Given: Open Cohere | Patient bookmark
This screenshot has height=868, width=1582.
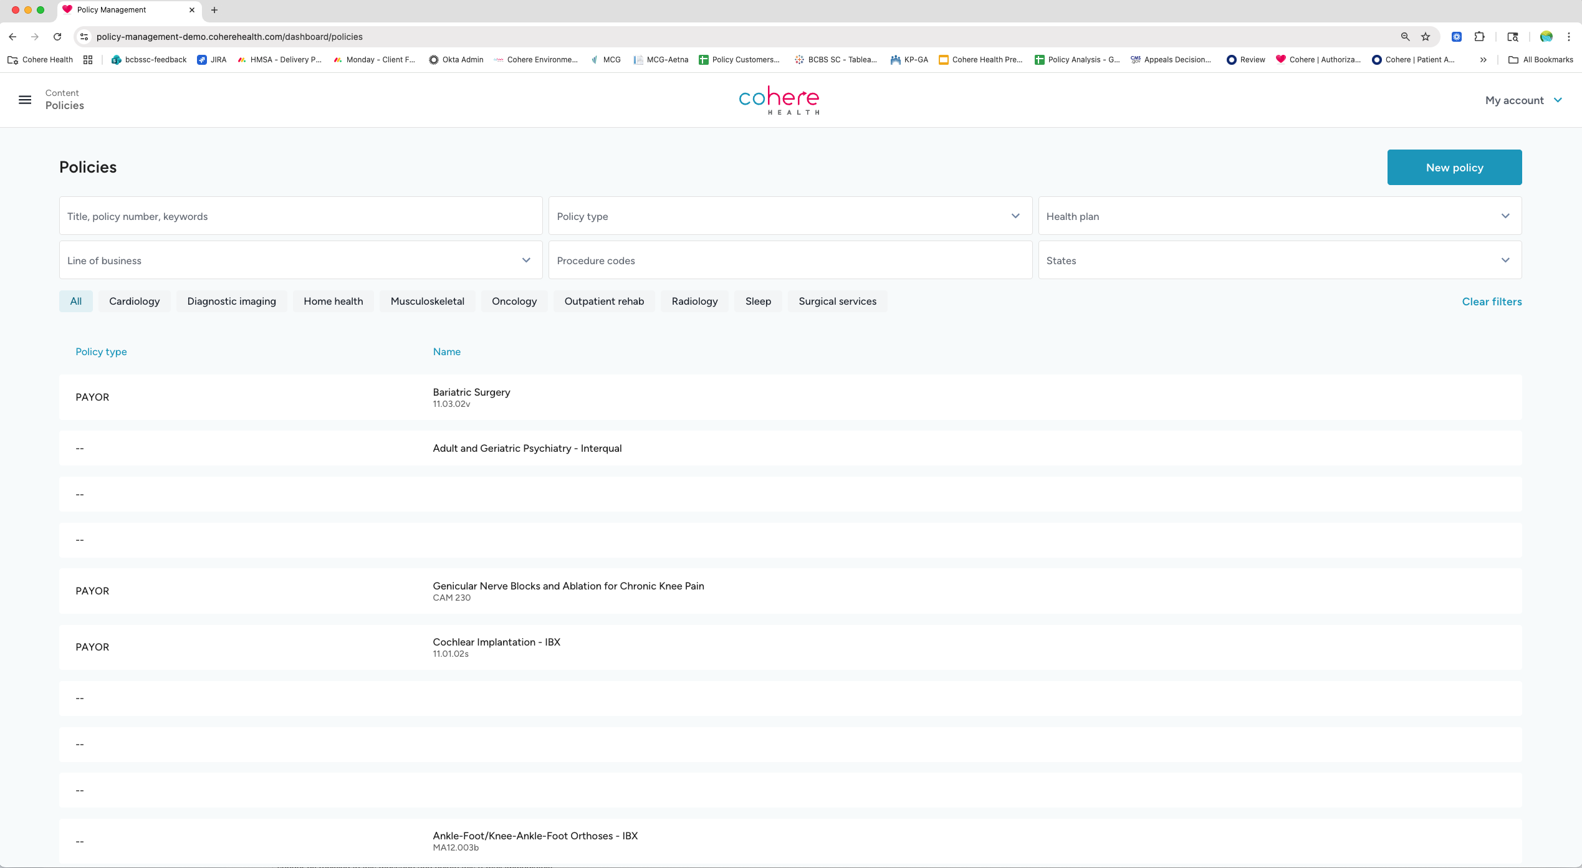Looking at the screenshot, I should [x=1414, y=60].
